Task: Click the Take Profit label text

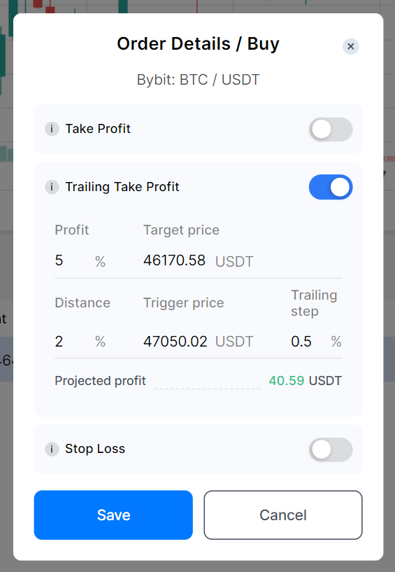Action: coord(98,129)
